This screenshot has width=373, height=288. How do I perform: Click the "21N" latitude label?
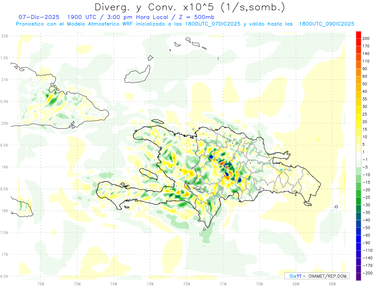pos(5,80)
